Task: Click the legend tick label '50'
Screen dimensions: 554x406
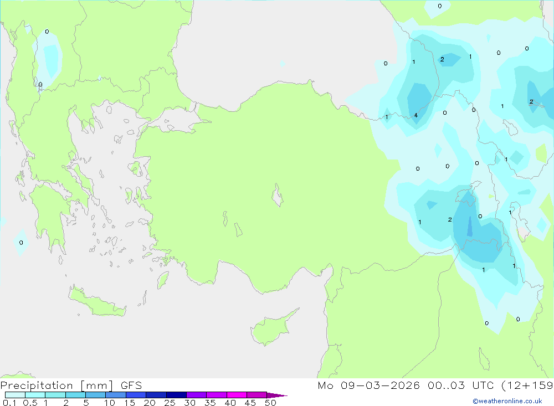Action: pos(270,403)
